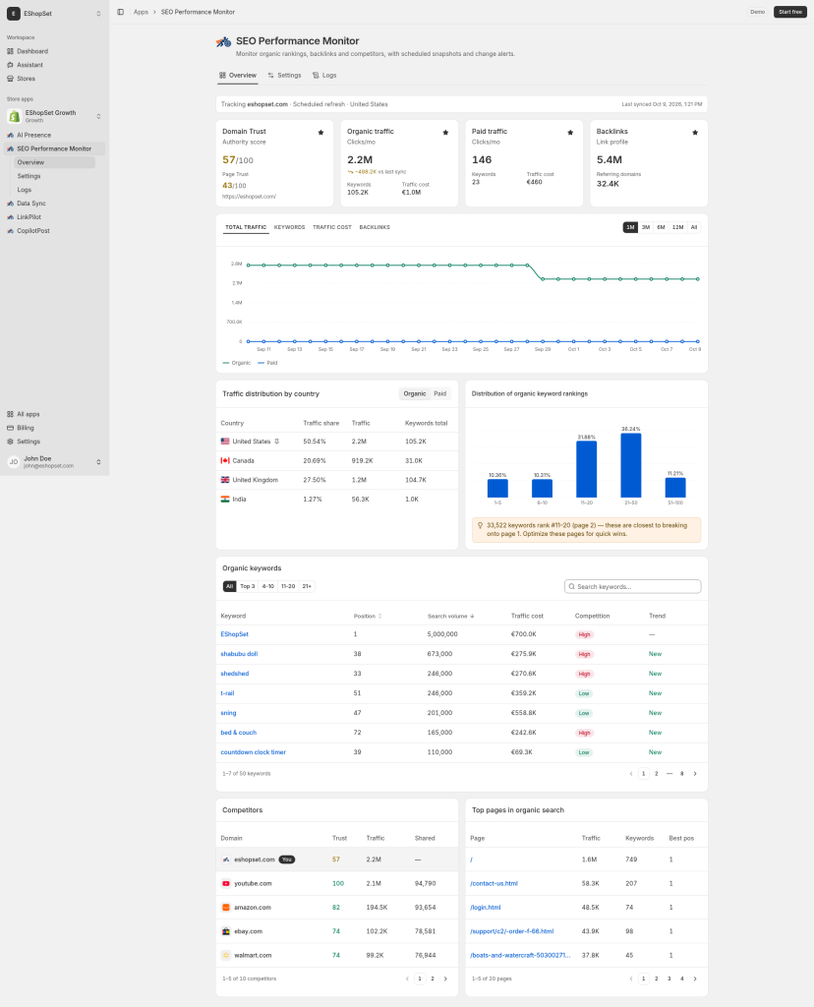Image resolution: width=814 pixels, height=1007 pixels.
Task: Select the 3M chart range
Action: click(x=646, y=227)
